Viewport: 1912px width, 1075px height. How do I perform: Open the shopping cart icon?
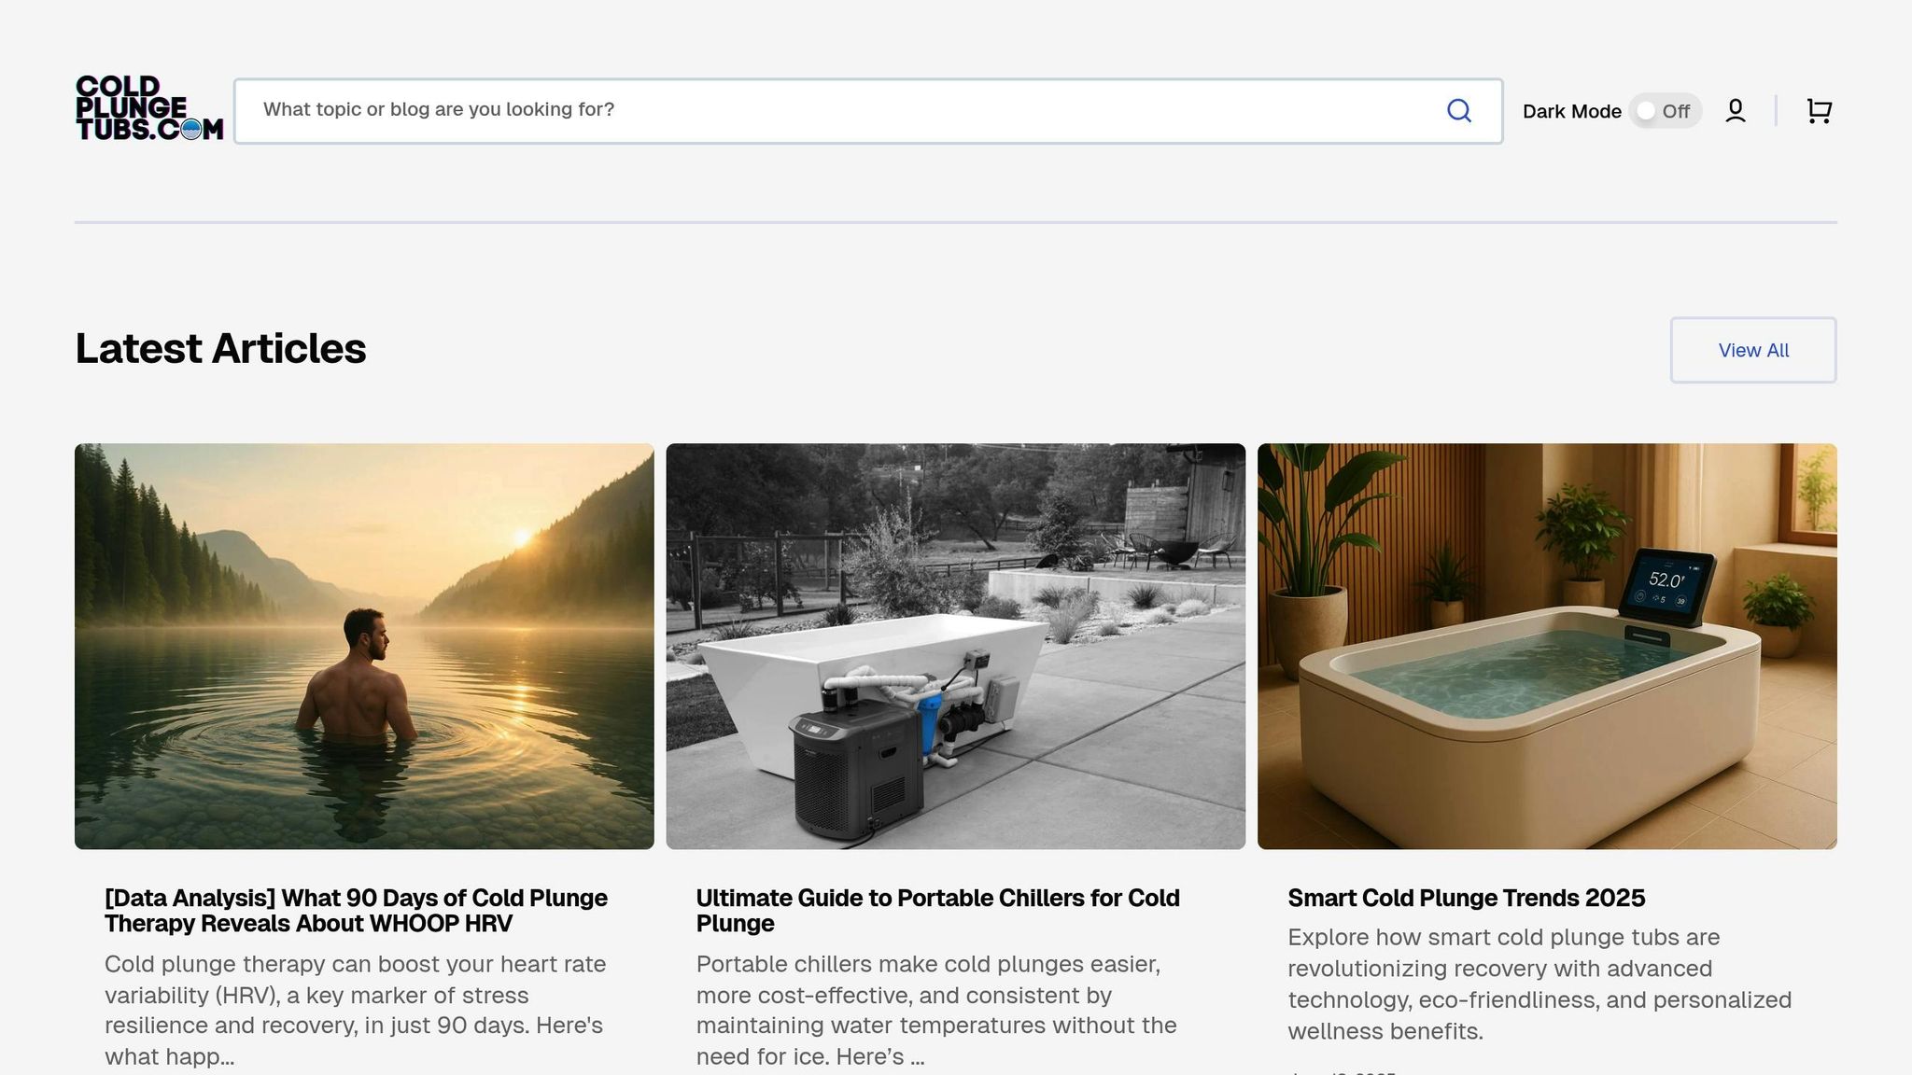click(x=1818, y=111)
